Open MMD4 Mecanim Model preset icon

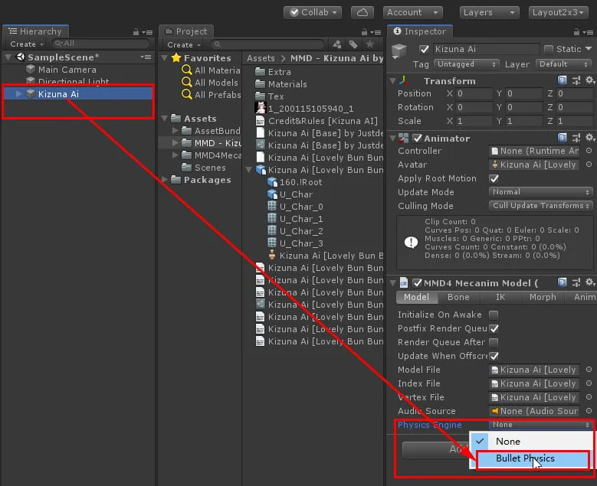click(x=576, y=283)
